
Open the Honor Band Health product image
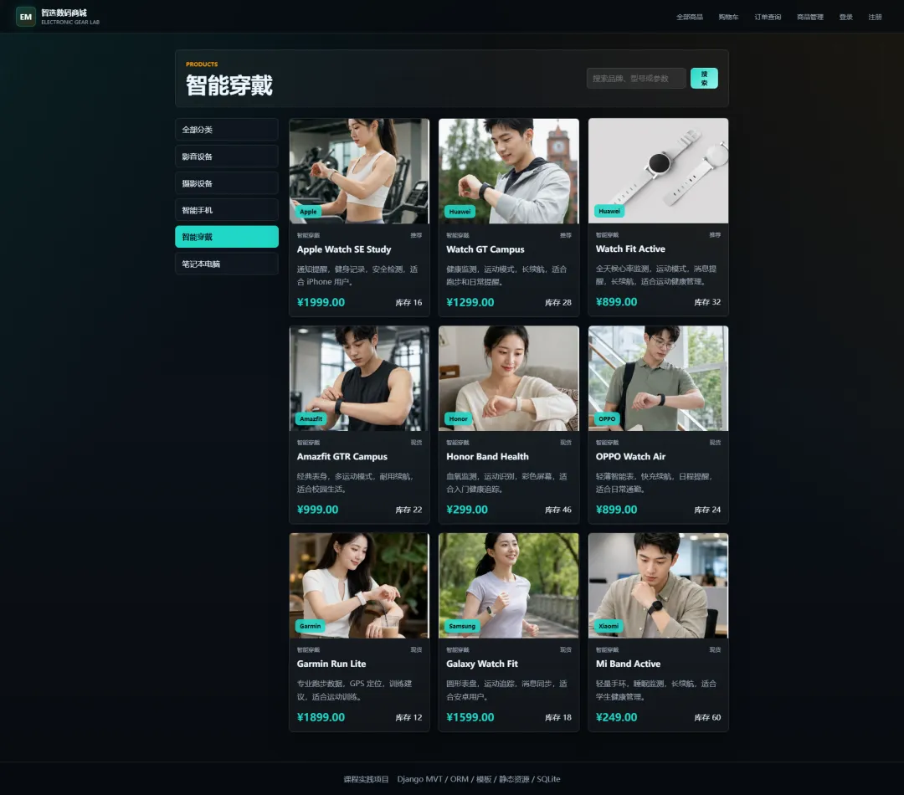(x=509, y=378)
